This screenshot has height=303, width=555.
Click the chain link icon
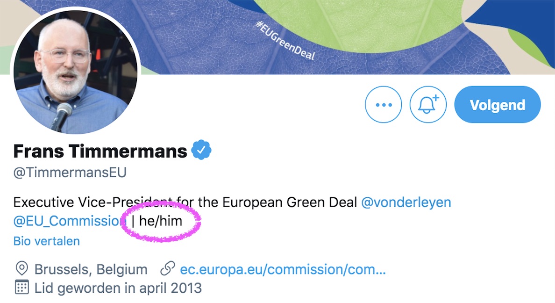tap(167, 269)
